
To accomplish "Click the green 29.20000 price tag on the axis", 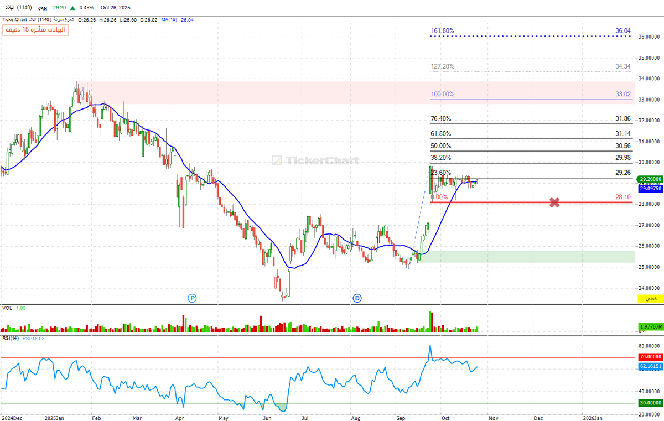I will pos(651,179).
